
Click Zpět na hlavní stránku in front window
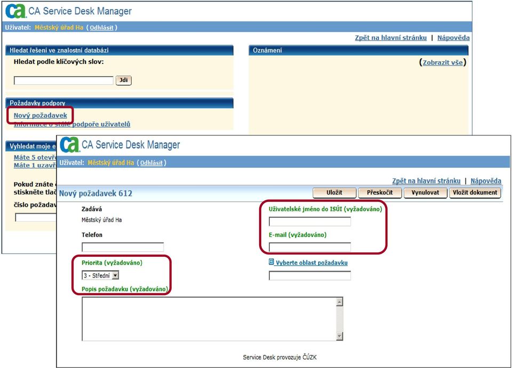[x=426, y=181]
